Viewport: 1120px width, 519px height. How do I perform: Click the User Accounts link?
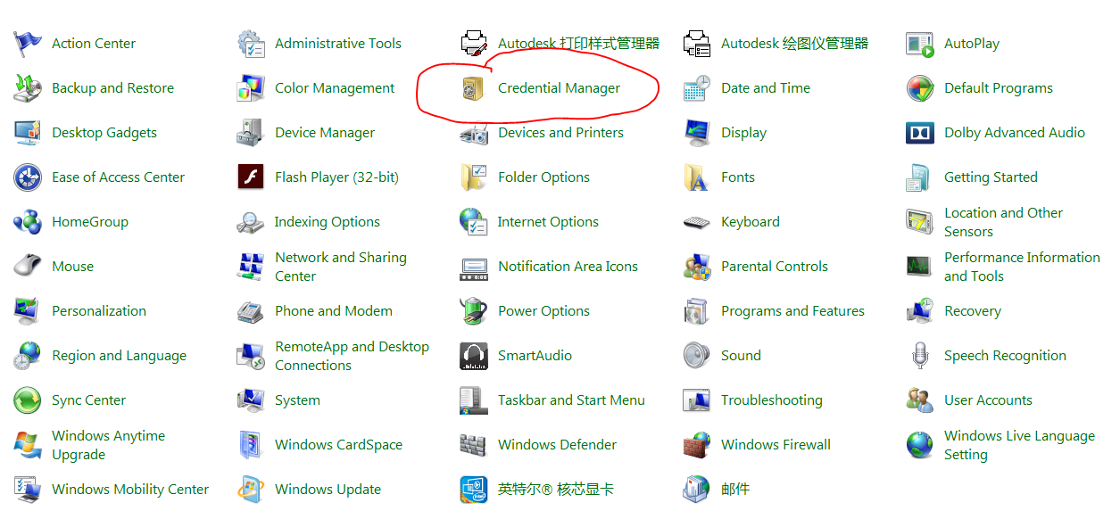[988, 400]
